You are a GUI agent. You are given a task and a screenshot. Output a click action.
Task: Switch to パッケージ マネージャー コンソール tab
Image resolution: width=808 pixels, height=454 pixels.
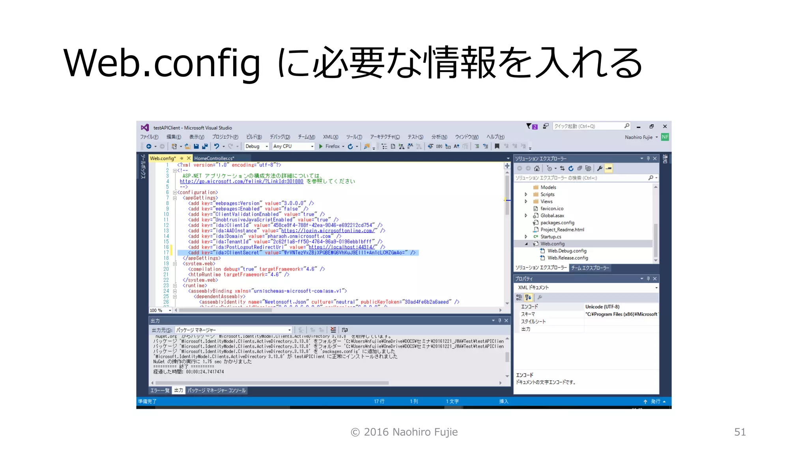(x=217, y=391)
